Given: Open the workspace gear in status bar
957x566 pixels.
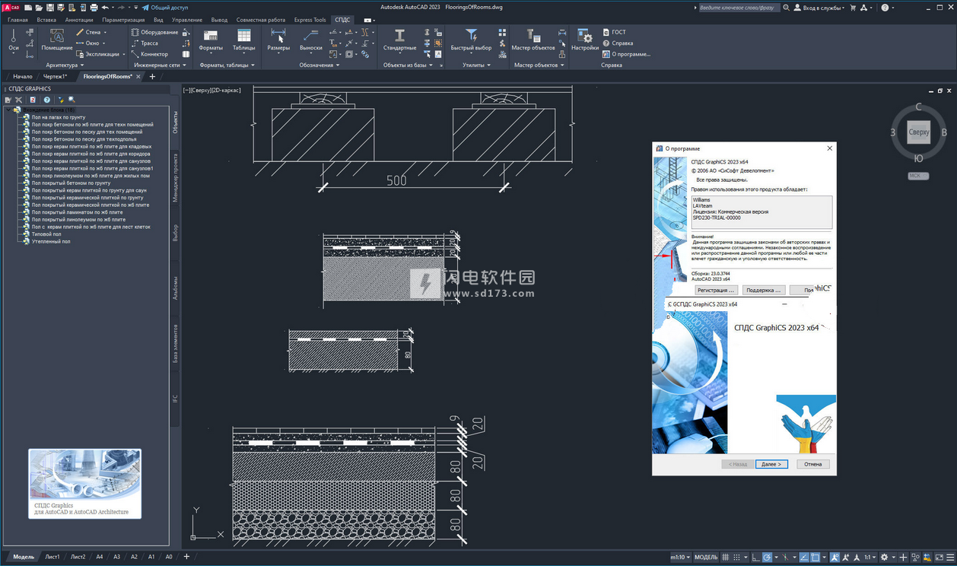Looking at the screenshot, I should coord(884,557).
